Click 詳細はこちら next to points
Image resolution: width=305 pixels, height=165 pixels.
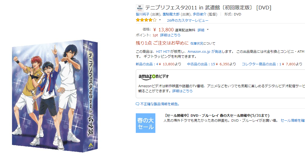coord(171,35)
